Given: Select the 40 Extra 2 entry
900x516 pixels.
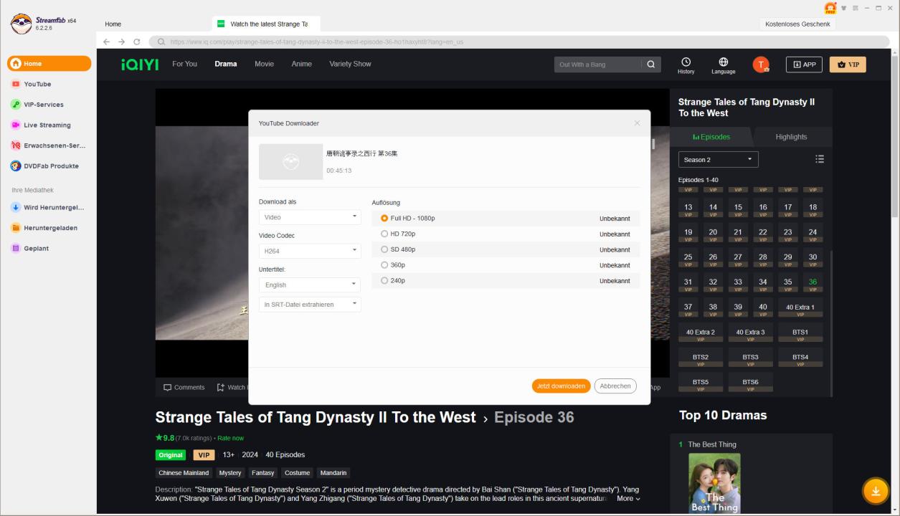Looking at the screenshot, I should (x=701, y=334).
